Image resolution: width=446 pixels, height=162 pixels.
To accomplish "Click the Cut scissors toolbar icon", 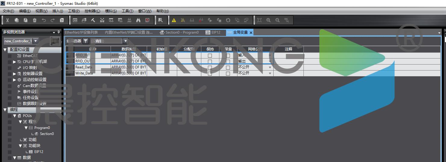I will point(8,20).
